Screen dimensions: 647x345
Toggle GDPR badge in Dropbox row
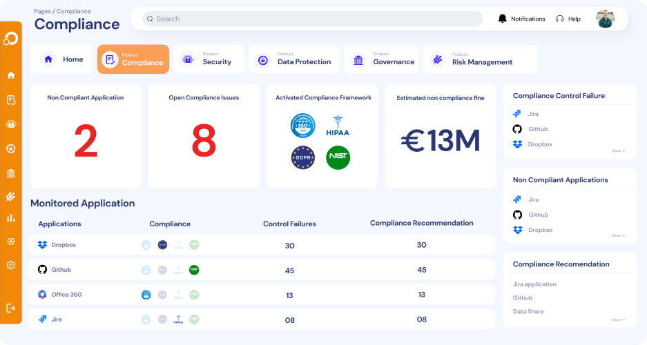(x=162, y=245)
